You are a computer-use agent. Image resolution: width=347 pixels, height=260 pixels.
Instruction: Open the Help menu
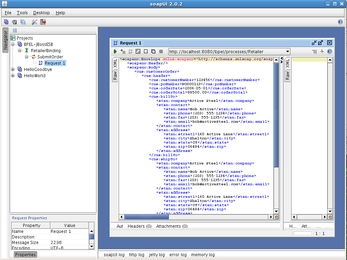[60, 13]
